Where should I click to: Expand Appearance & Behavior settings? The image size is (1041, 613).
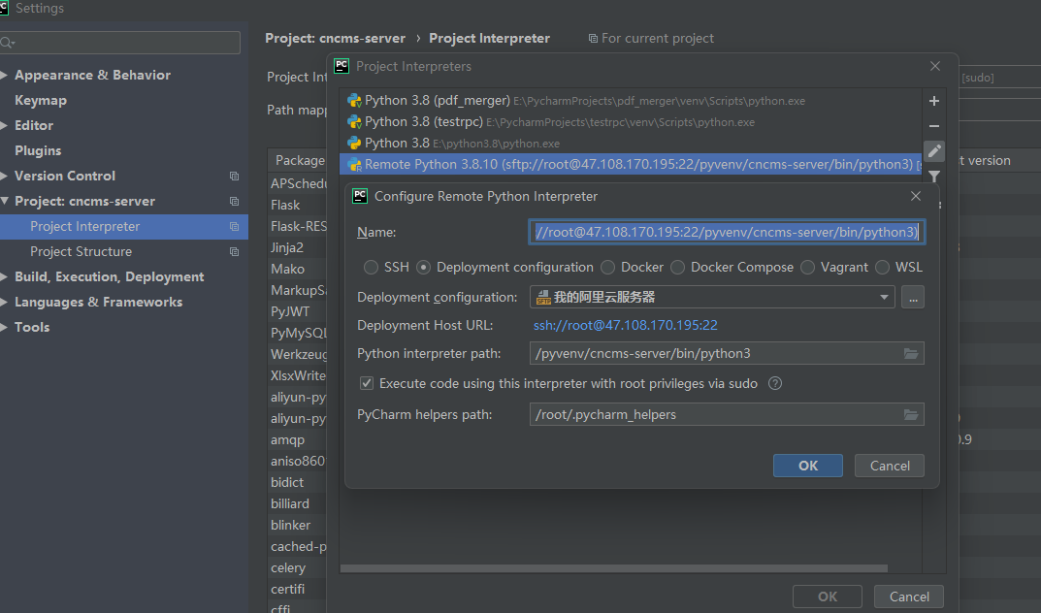[x=4, y=75]
